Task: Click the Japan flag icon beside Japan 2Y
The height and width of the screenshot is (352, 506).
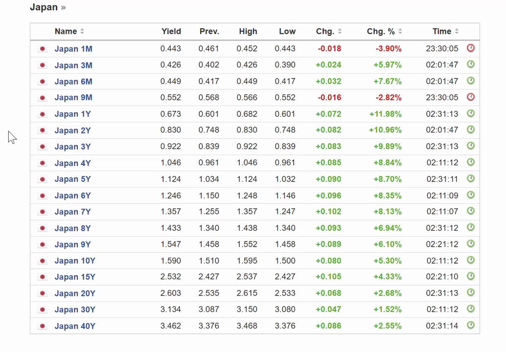Action: tap(42, 131)
